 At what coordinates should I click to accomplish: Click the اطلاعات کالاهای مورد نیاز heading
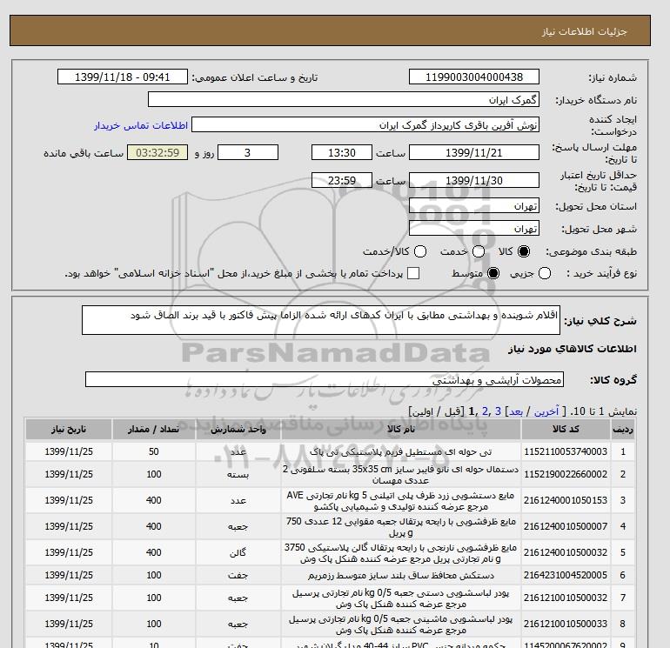click(x=573, y=349)
